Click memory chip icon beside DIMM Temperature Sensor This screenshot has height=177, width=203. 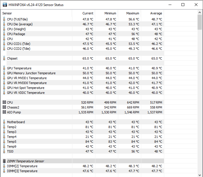pos(4,161)
